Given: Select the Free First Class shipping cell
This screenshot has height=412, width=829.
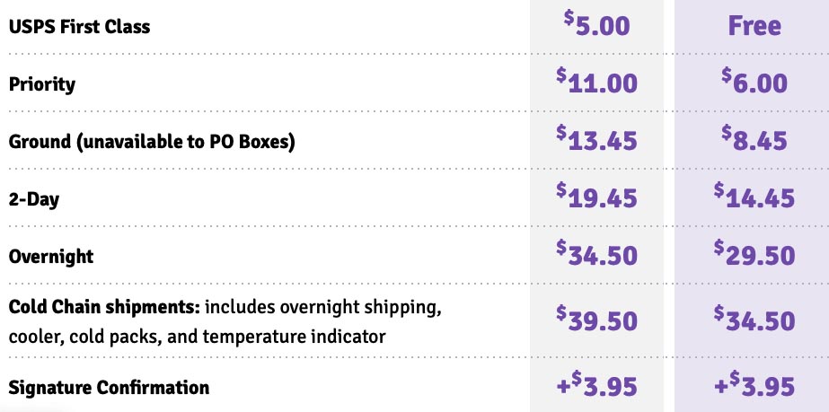Looking at the screenshot, I should click(x=754, y=26).
